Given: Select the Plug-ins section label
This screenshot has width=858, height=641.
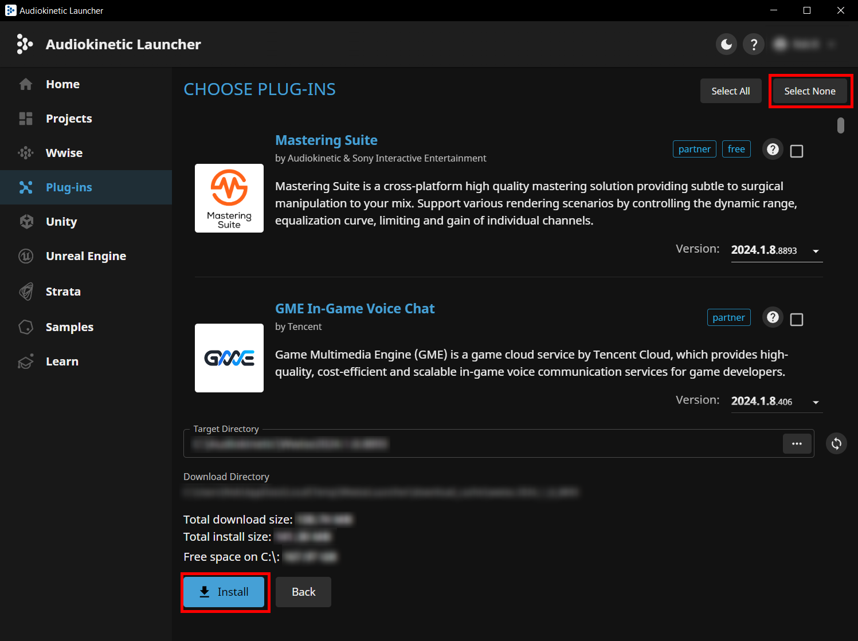Looking at the screenshot, I should [x=69, y=187].
